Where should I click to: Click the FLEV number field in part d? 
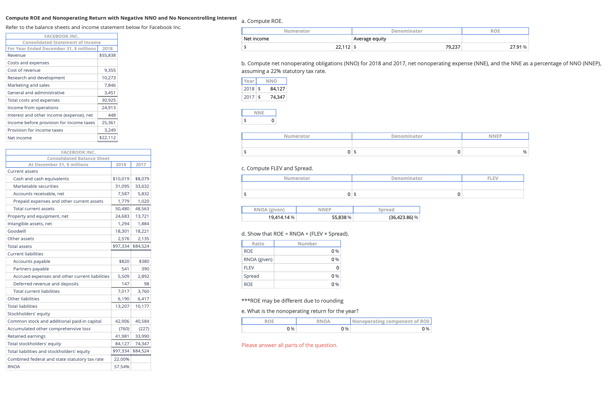coord(307,268)
